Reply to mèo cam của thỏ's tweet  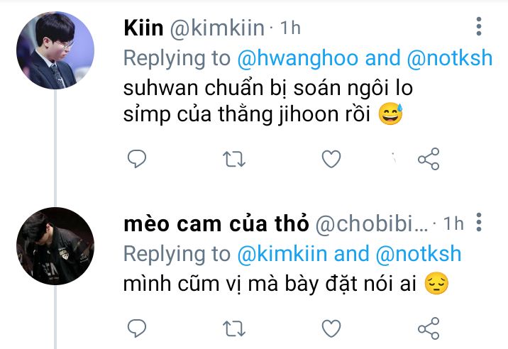click(x=137, y=328)
